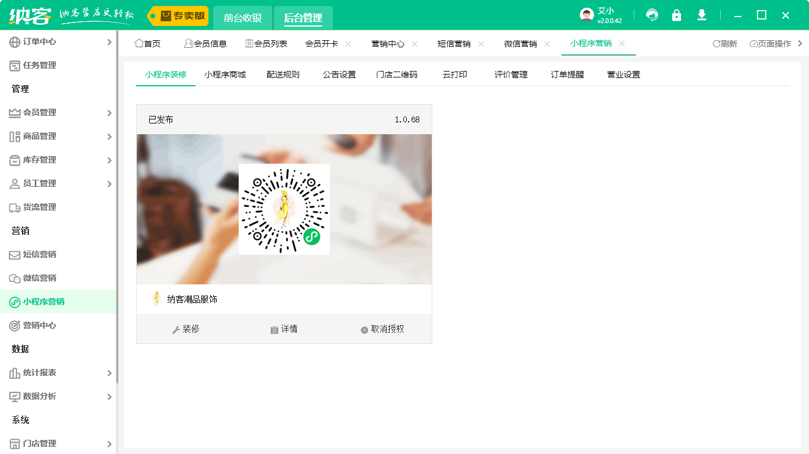Select the 公告设置 sub-tab

[339, 74]
